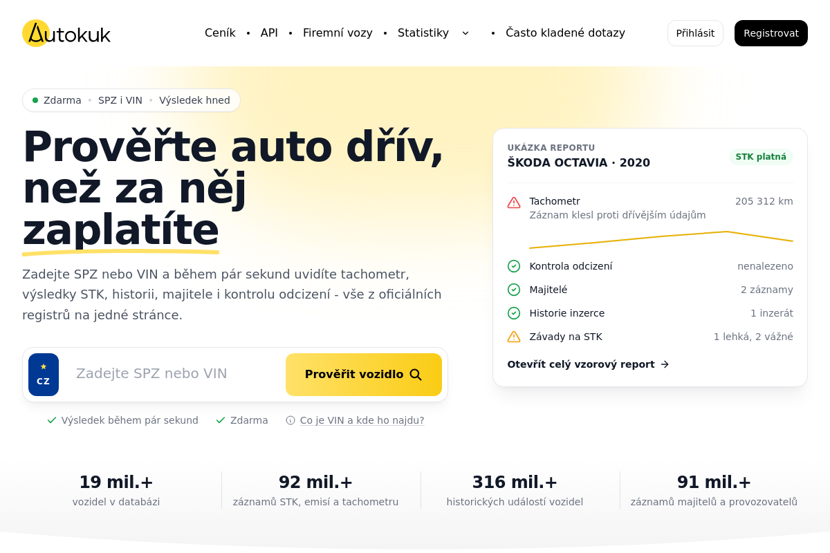Click the nenalezeno result text
This screenshot has height=553, width=830.
pyautogui.click(x=765, y=266)
